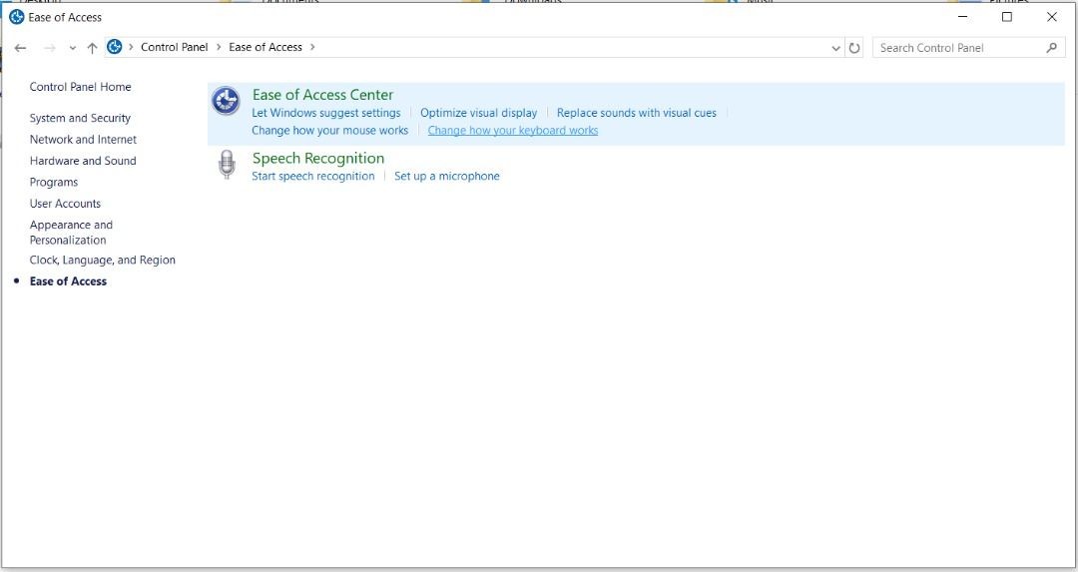Click the Ease of Access Center icon
The height and width of the screenshot is (572, 1078).
click(x=226, y=101)
